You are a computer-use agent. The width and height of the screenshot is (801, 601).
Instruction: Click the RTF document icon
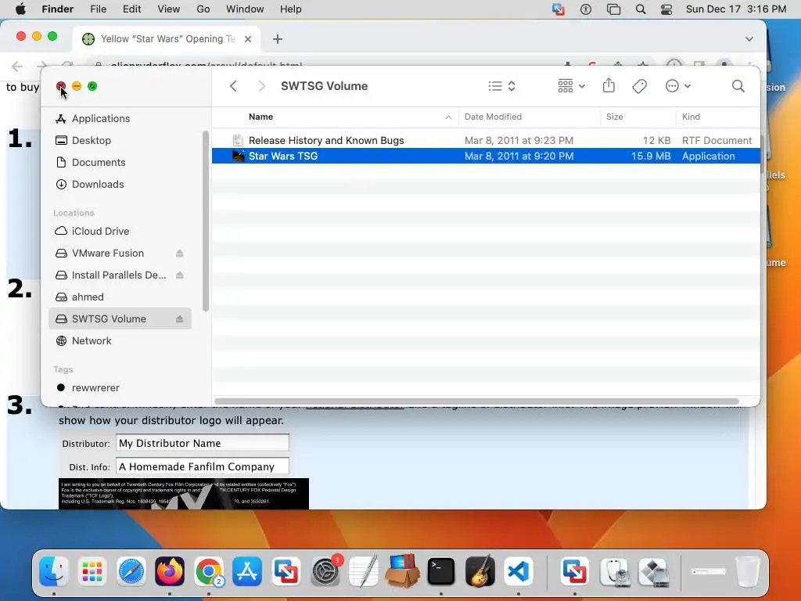pos(238,141)
